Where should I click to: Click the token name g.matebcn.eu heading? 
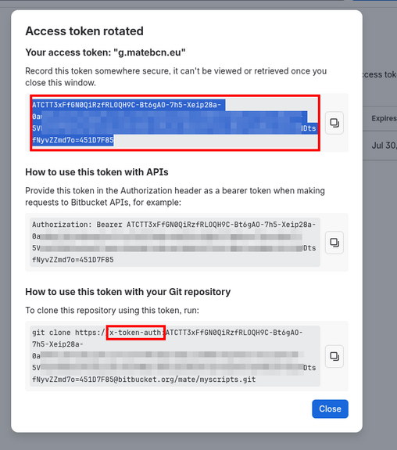point(106,52)
